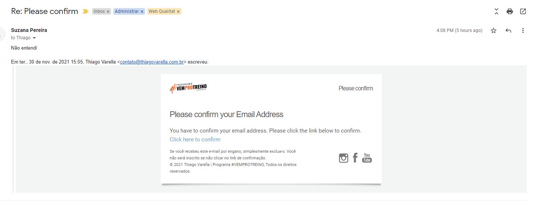Collapse all messages in the conversation
Viewport: 537px width, 206px height.
coord(497,11)
